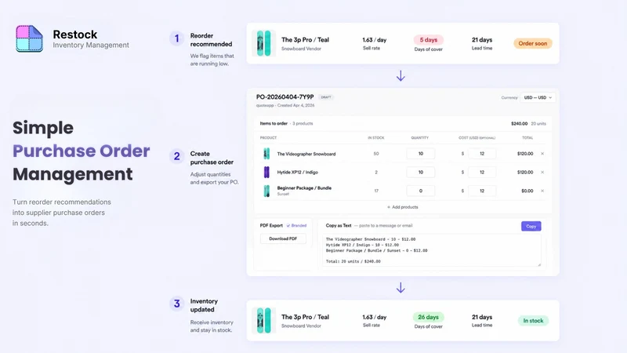Click the Hytide XP12 / Indigo product image
The image size is (627, 353).
click(x=266, y=172)
